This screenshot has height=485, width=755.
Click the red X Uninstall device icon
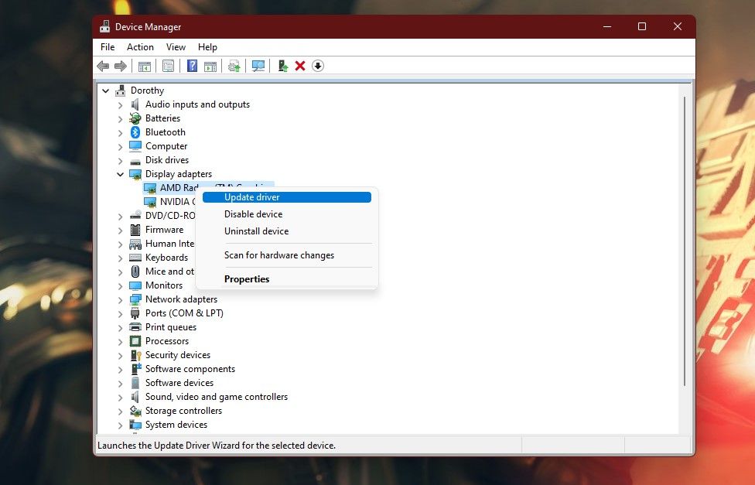point(300,66)
